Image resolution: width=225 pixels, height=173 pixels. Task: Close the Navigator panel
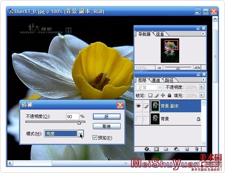(204, 28)
